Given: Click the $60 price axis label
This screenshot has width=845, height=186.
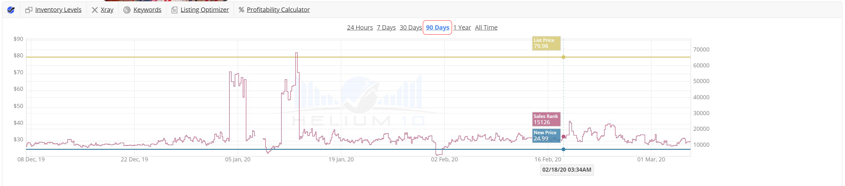Looking at the screenshot, I should pyautogui.click(x=18, y=89).
